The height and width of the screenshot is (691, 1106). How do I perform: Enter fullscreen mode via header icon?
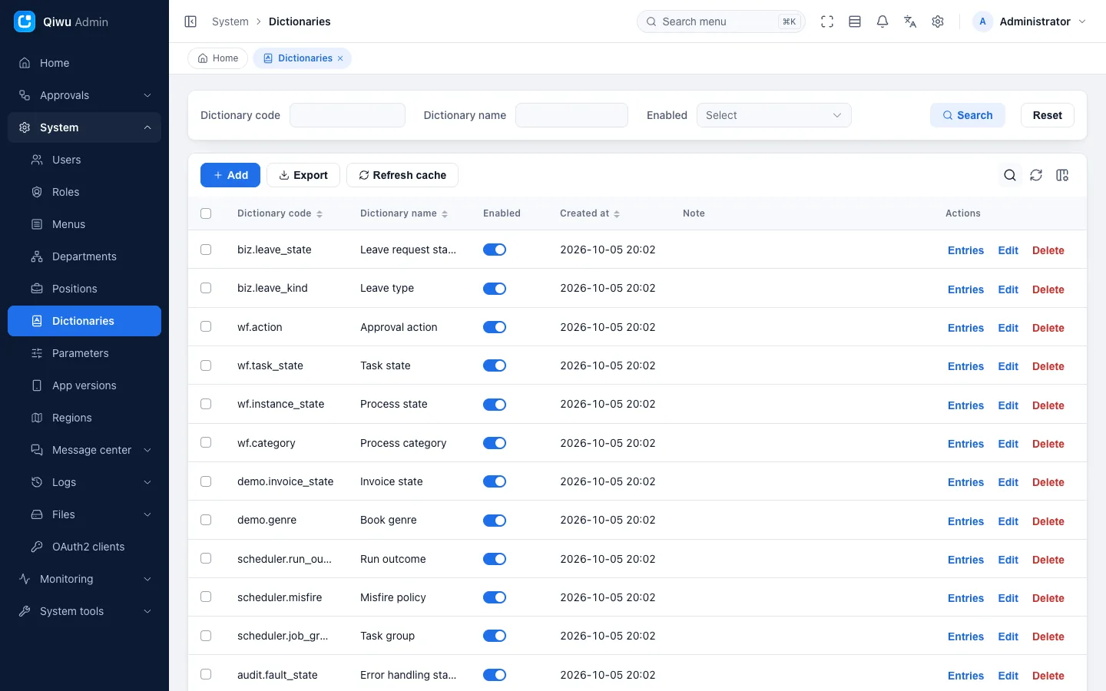[827, 21]
